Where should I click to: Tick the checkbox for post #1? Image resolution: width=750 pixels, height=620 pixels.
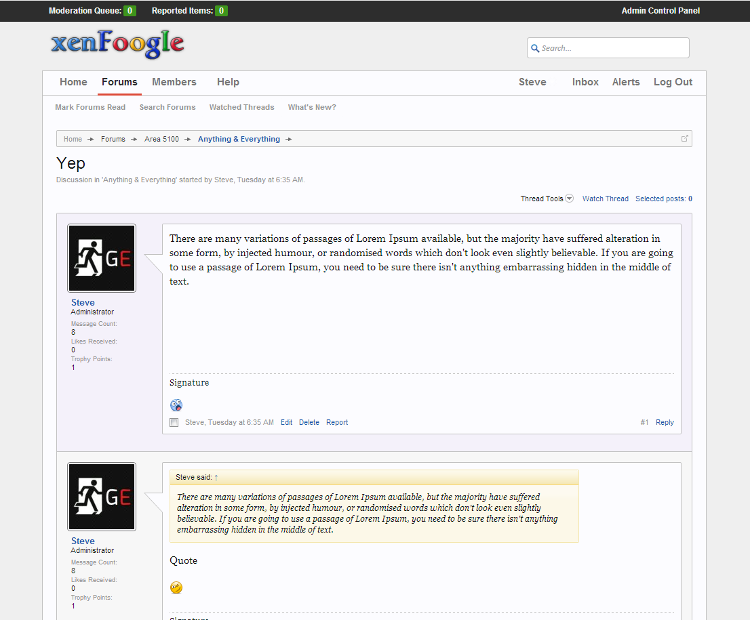pyautogui.click(x=174, y=423)
